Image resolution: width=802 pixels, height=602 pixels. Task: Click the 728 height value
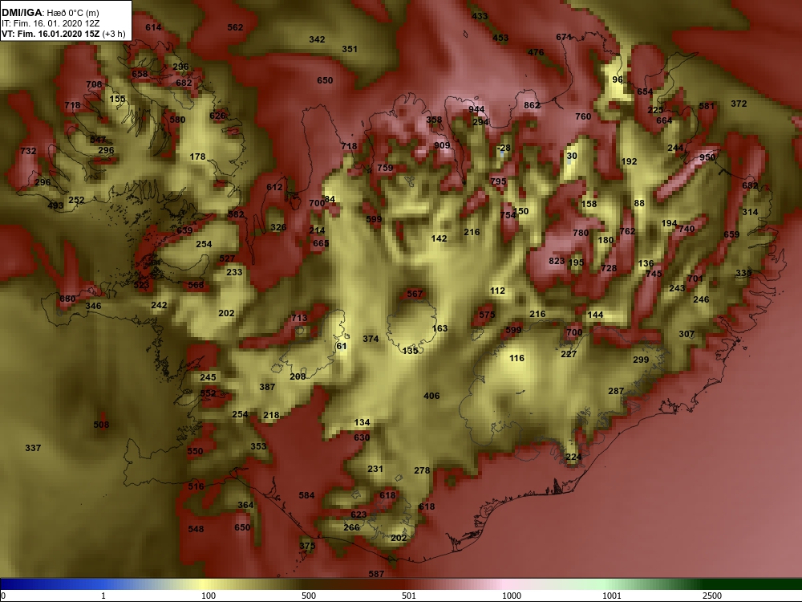click(609, 268)
